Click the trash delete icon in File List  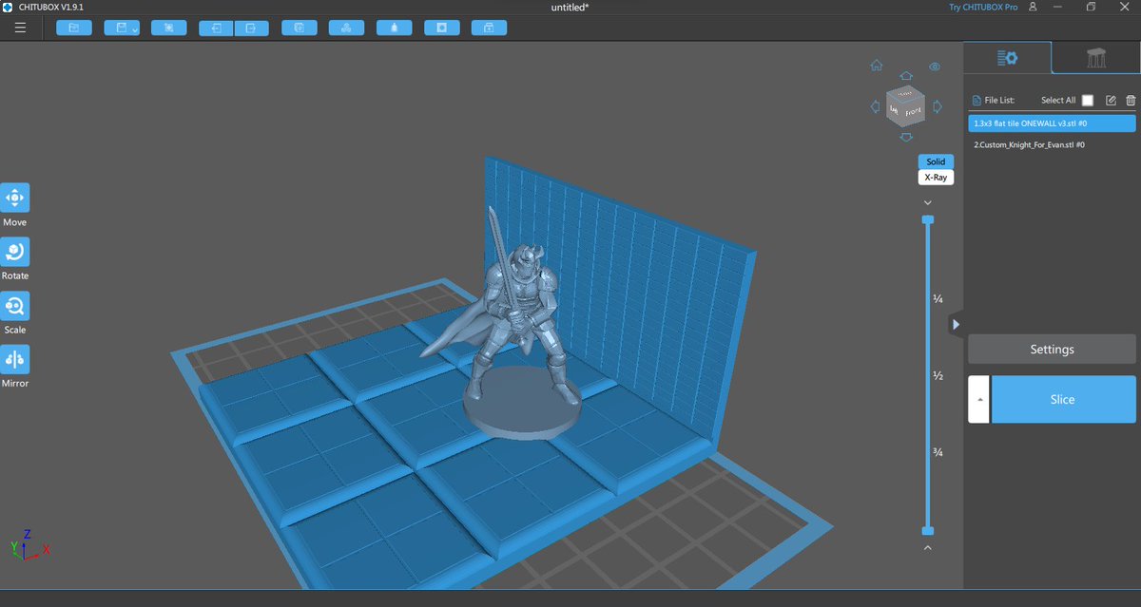coord(1131,101)
